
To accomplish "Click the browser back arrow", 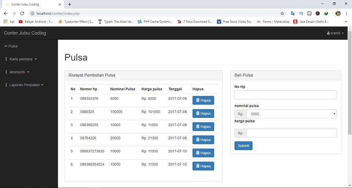I will (5, 14).
